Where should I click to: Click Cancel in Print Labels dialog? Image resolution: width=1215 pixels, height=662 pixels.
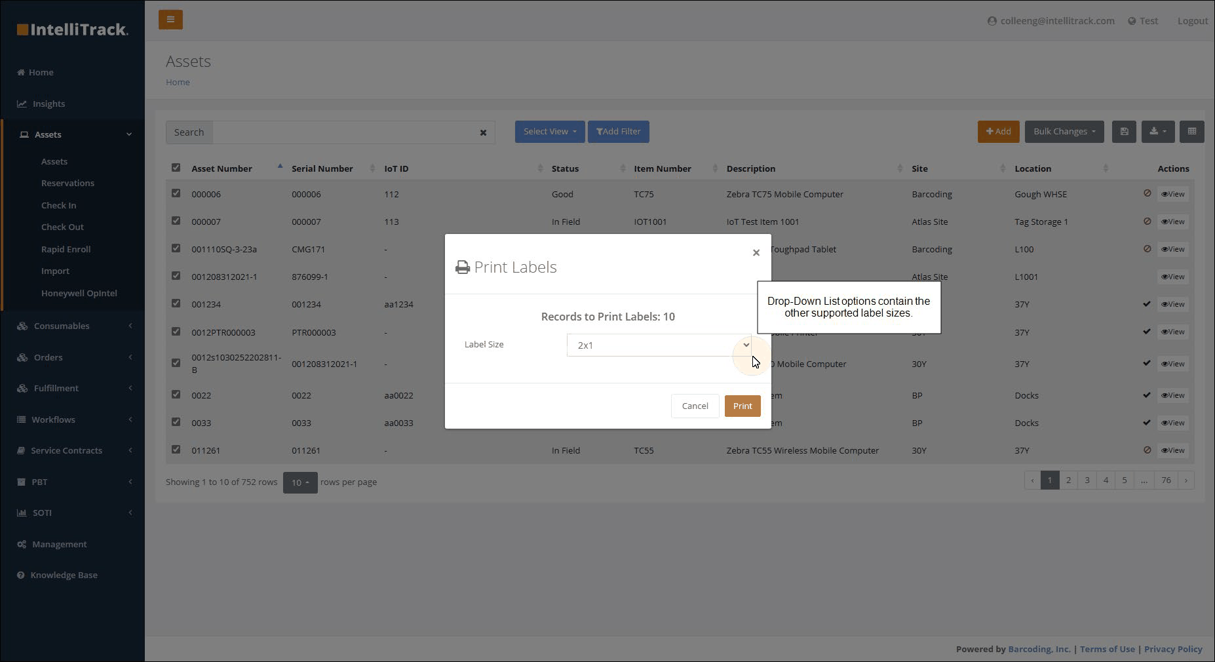[x=695, y=406]
